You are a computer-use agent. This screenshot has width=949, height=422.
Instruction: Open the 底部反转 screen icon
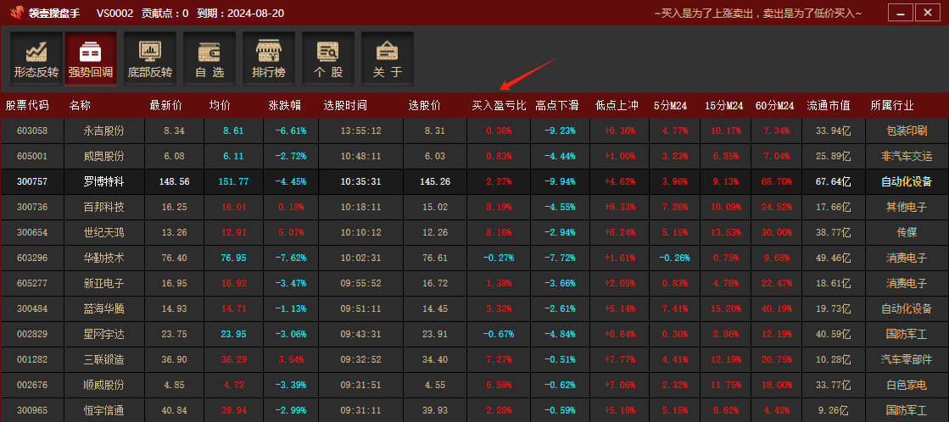[x=150, y=58]
